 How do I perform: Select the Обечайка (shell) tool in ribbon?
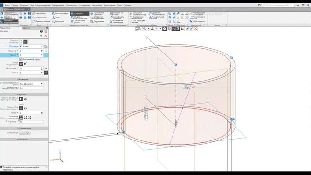point(80,13)
